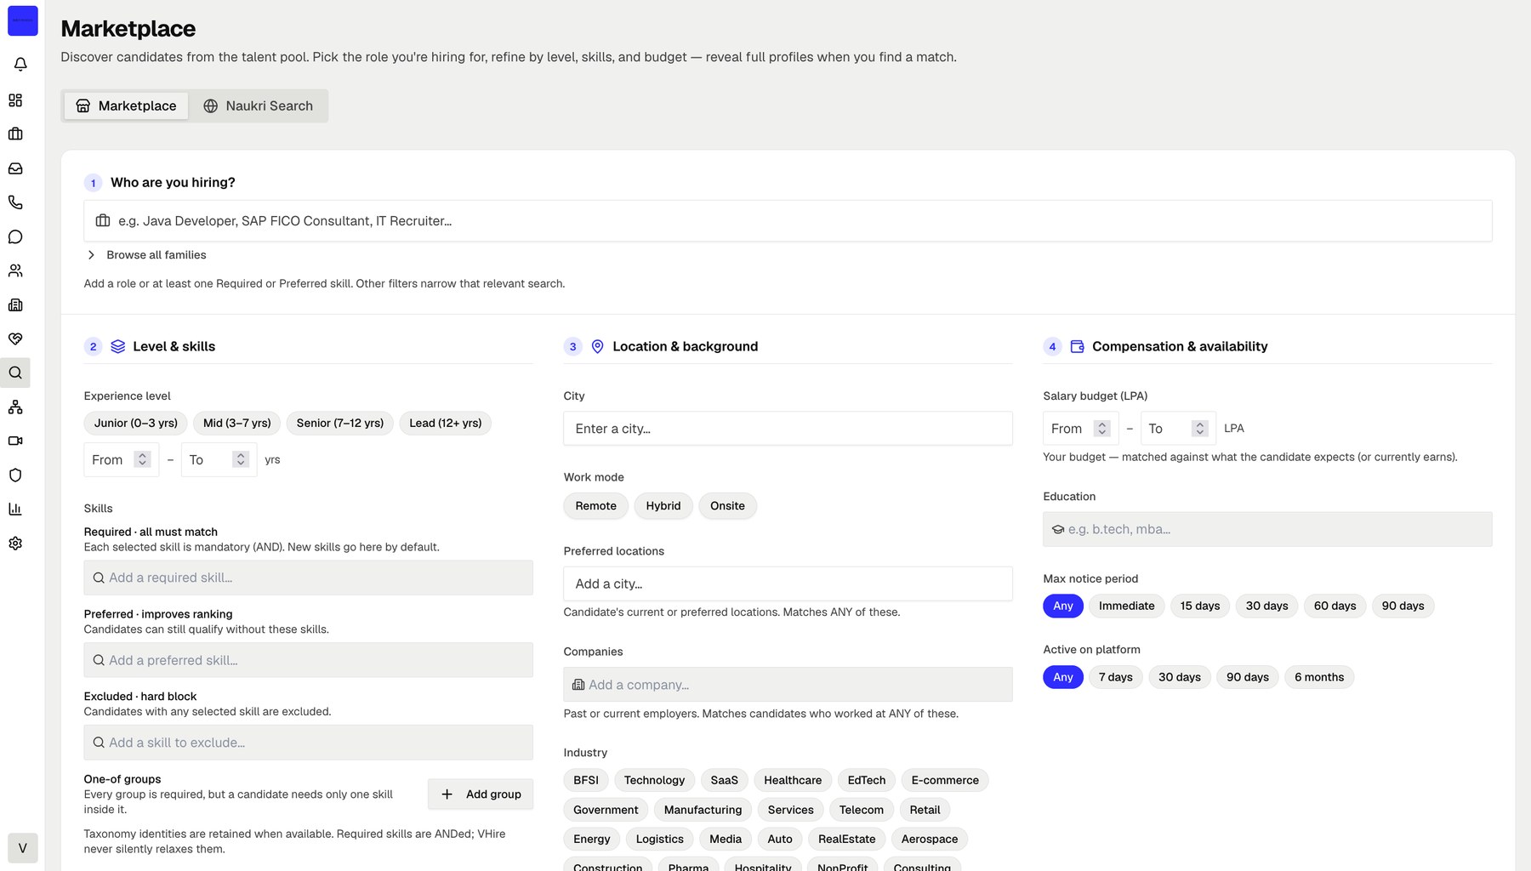Select the SaaS industry chip
1531x871 pixels.
point(725,781)
